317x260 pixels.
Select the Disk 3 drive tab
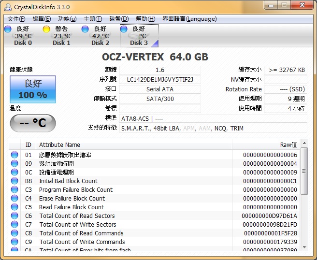139,36
